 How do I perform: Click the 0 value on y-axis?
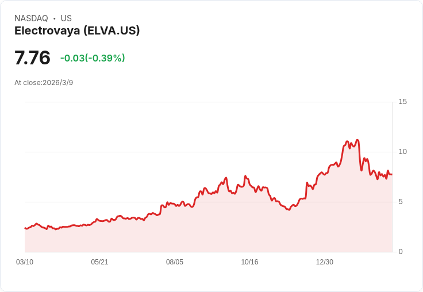coord(401,252)
